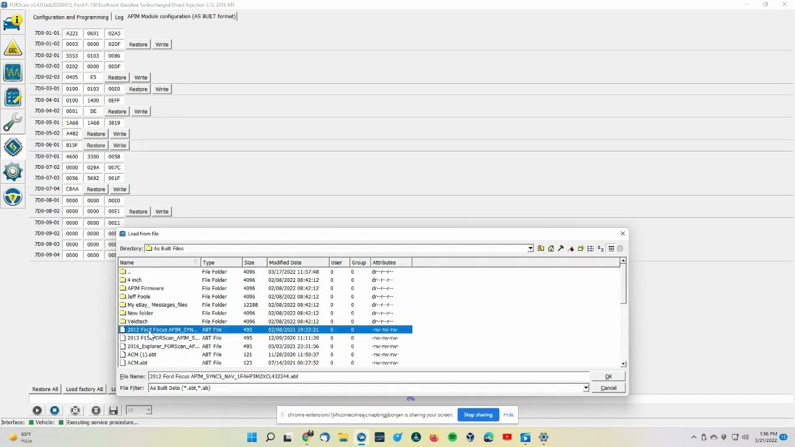Go up one directory level icon
The height and width of the screenshot is (447, 795).
(541, 248)
